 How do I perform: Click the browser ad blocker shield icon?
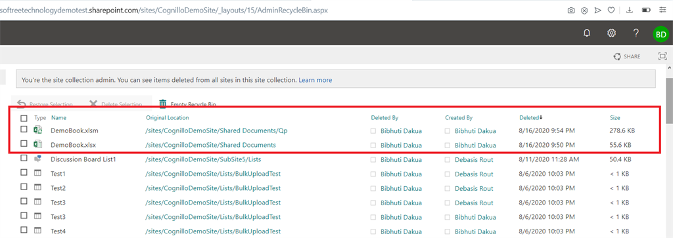[584, 10]
